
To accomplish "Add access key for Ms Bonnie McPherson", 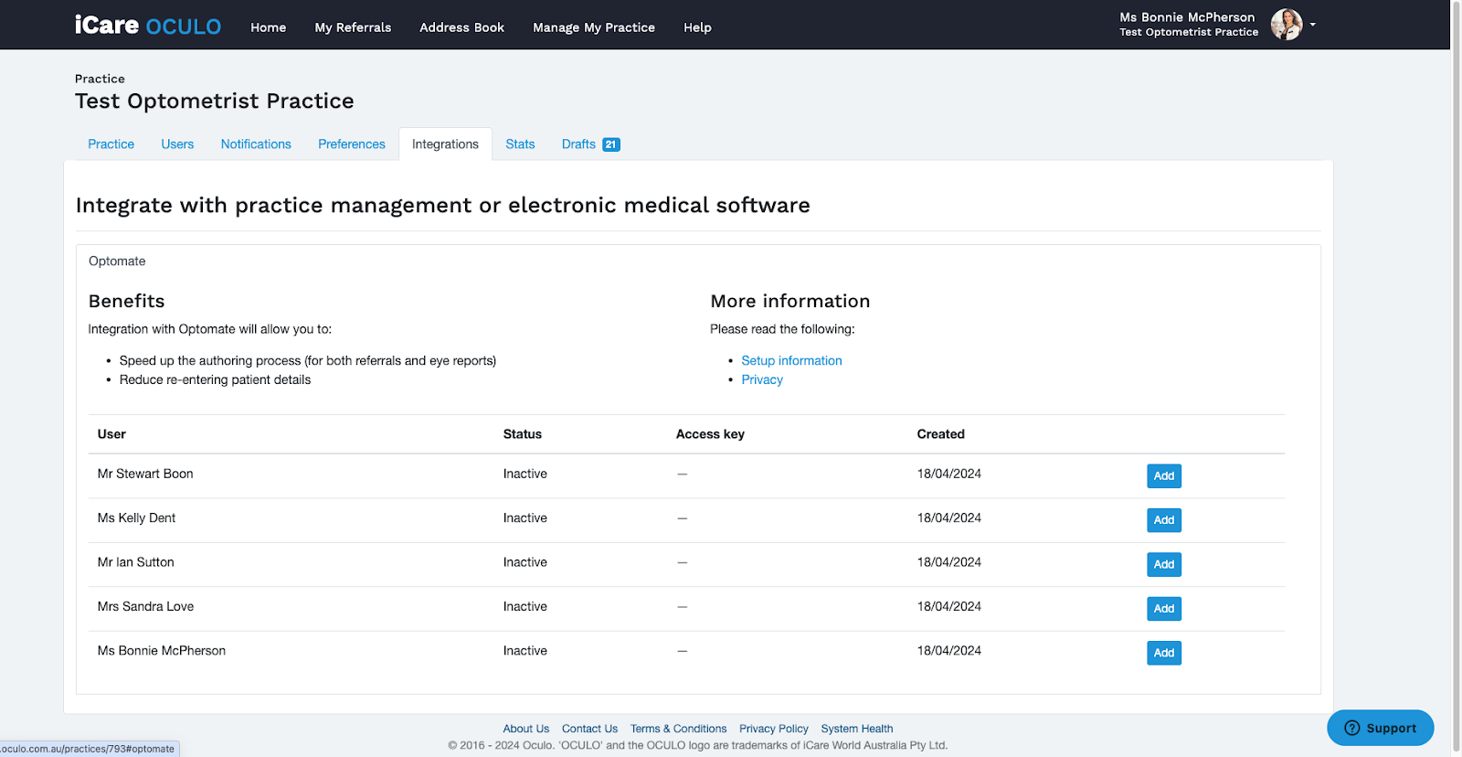I will click(x=1163, y=653).
